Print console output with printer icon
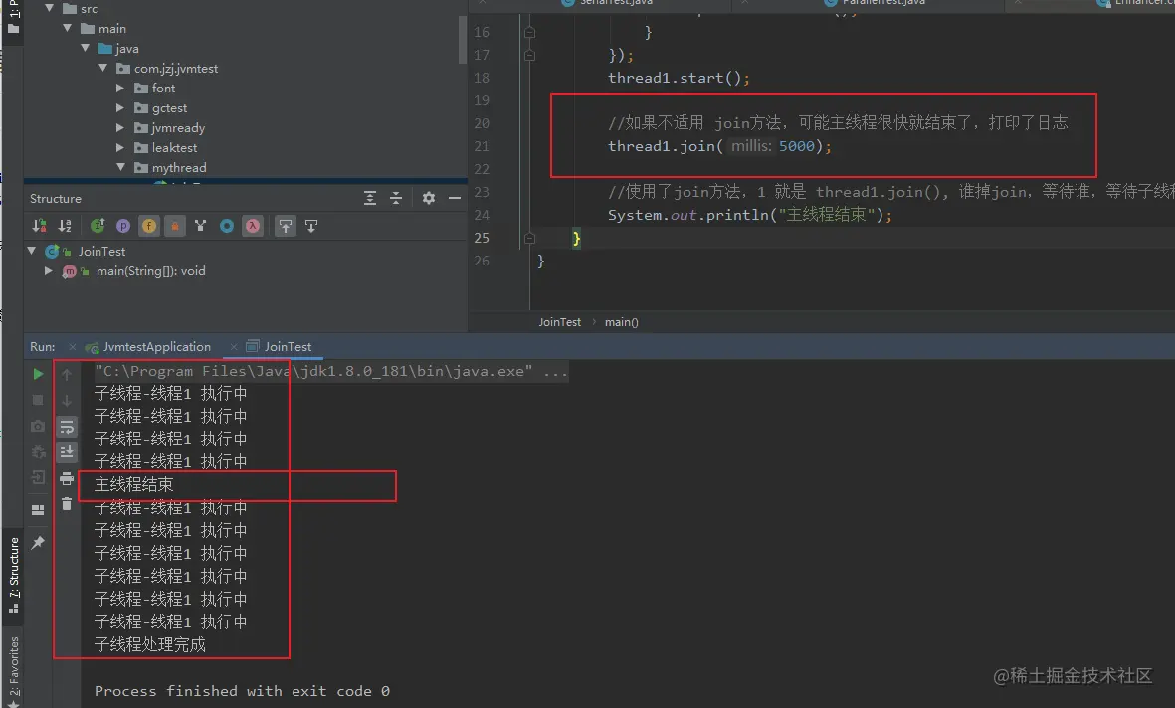 [x=67, y=478]
